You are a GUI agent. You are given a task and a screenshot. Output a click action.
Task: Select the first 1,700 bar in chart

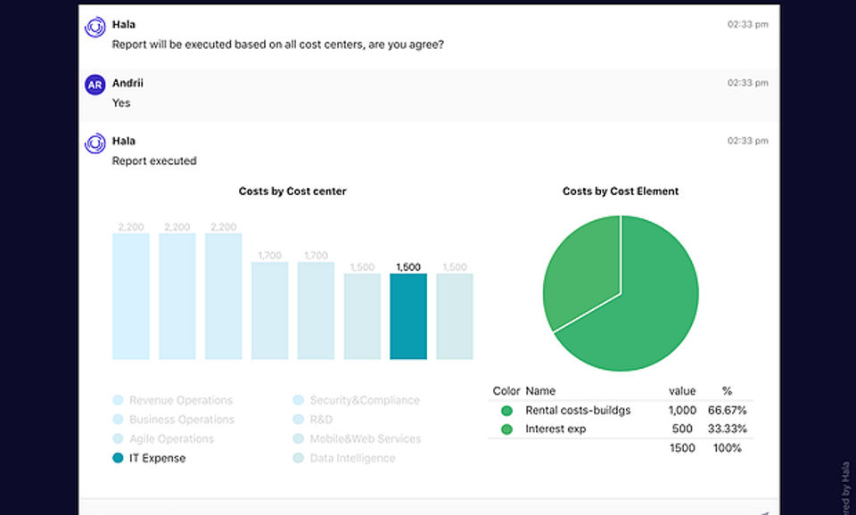[269, 310]
